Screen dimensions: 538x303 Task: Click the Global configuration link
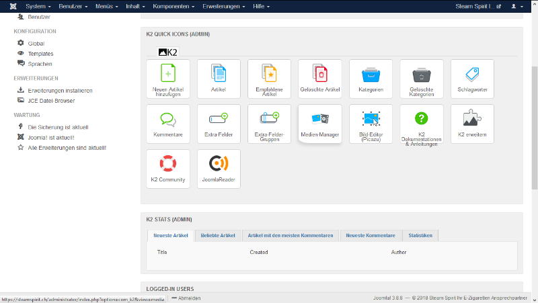36,44
